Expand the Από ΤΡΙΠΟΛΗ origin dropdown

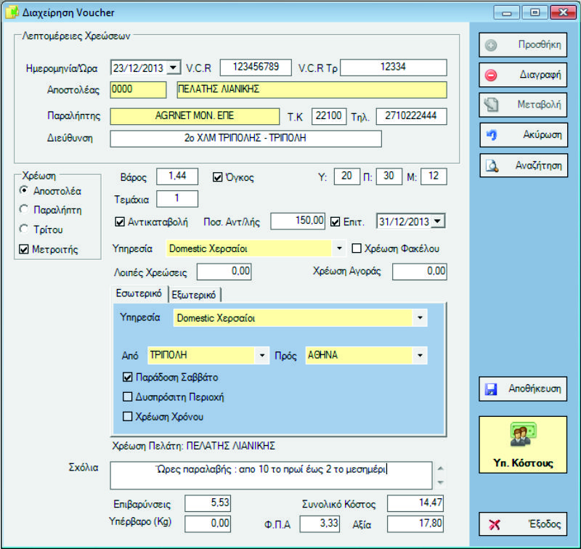click(261, 356)
